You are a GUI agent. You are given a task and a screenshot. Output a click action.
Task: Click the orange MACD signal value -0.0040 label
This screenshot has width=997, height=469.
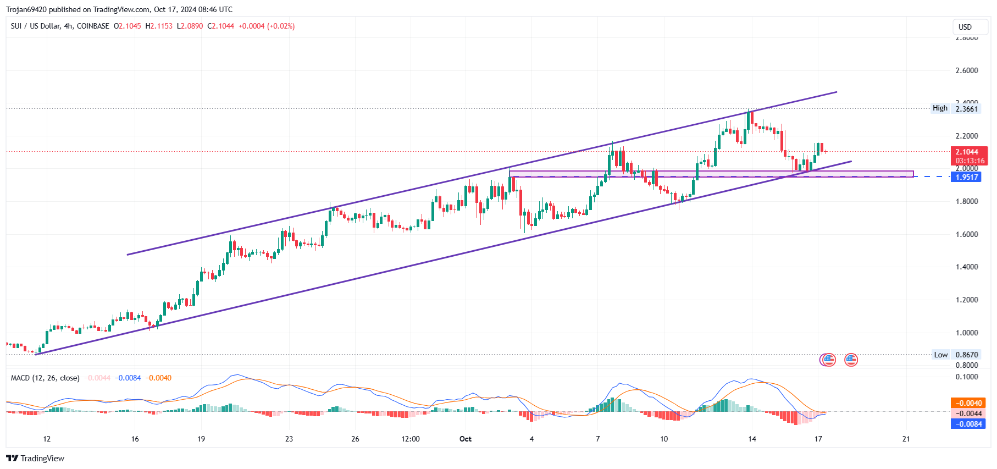969,403
